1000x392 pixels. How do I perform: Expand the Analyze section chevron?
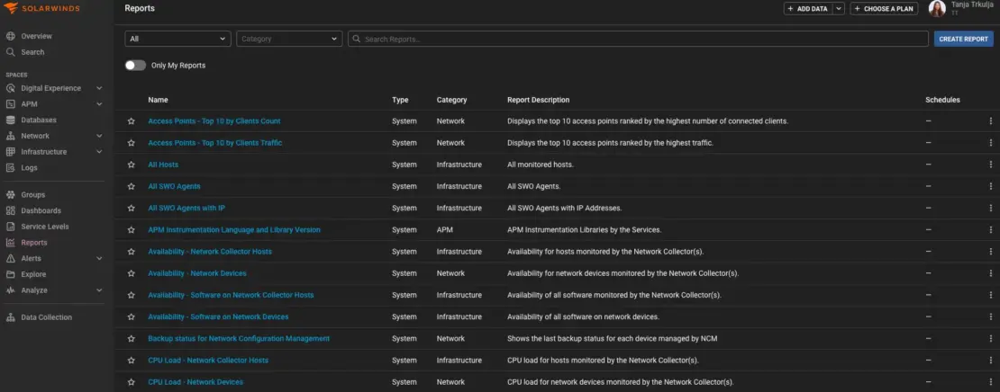click(99, 290)
